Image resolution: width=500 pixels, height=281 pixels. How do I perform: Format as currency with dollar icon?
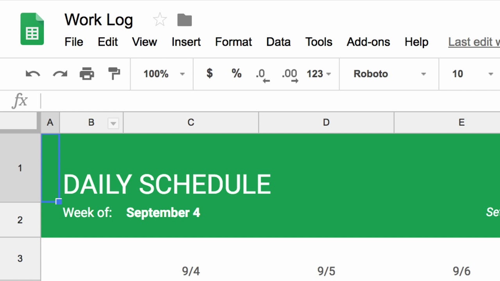point(210,73)
